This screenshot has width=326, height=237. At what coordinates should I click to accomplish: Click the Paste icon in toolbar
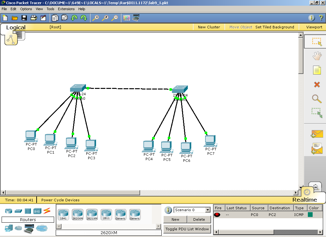64,18
